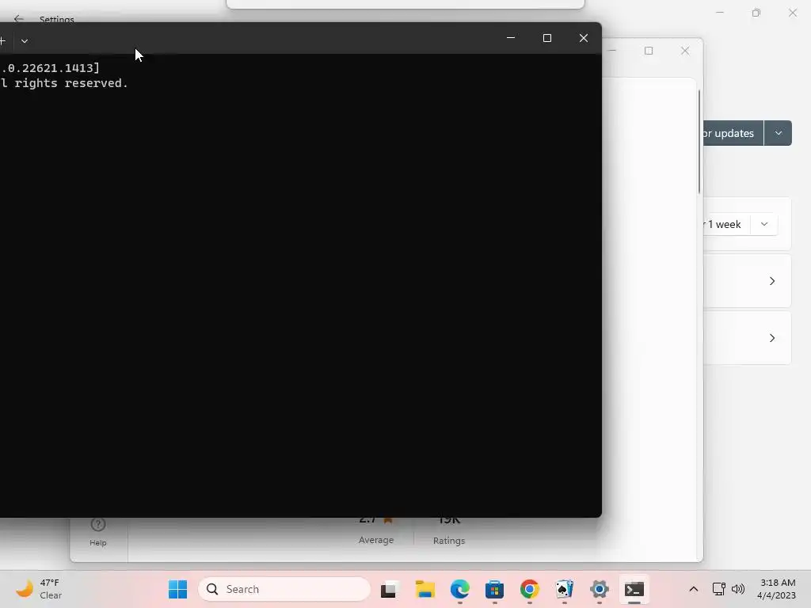Launch Google Chrome from taskbar
The height and width of the screenshot is (608, 811).
(530, 589)
